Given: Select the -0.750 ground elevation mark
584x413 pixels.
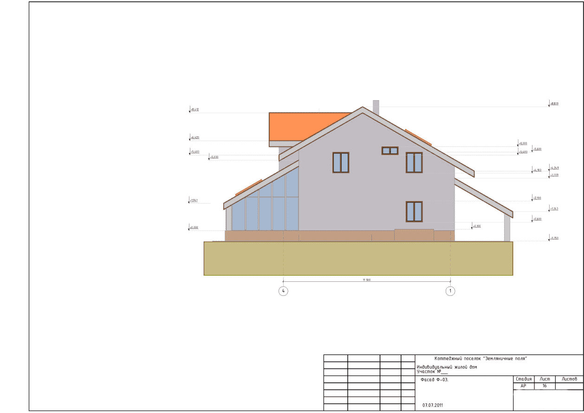Looking at the screenshot, I should [554, 238].
